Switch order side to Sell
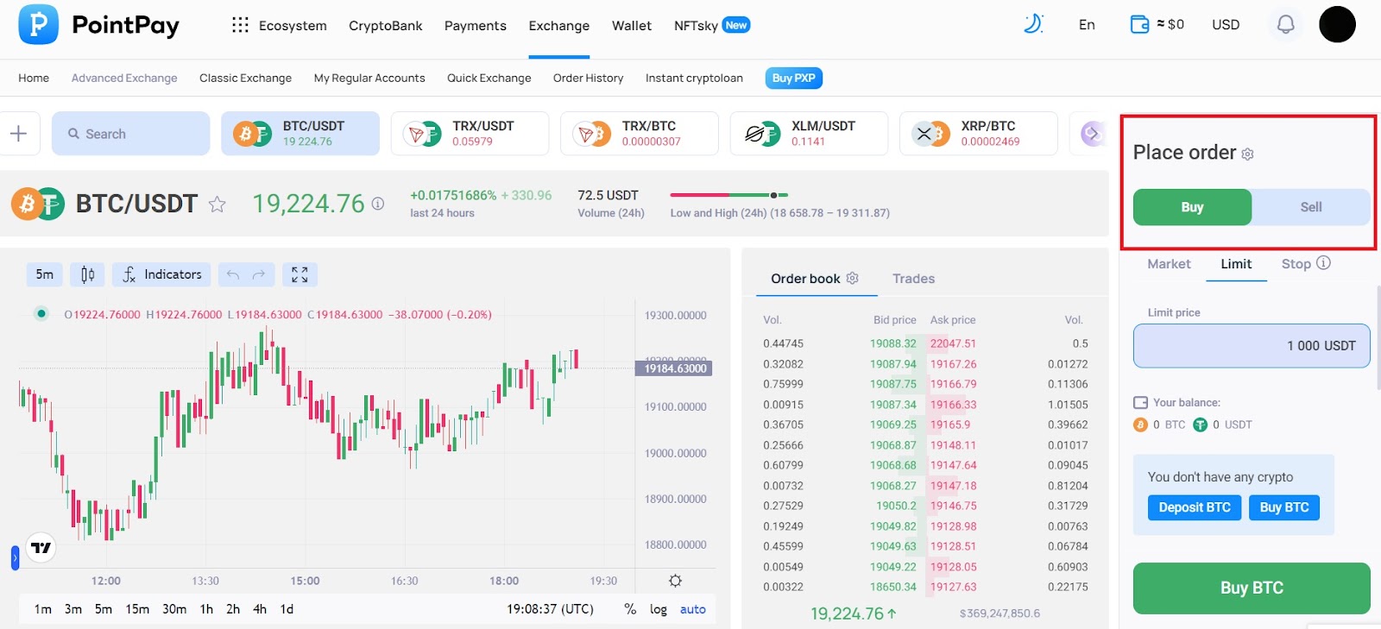 pyautogui.click(x=1311, y=207)
